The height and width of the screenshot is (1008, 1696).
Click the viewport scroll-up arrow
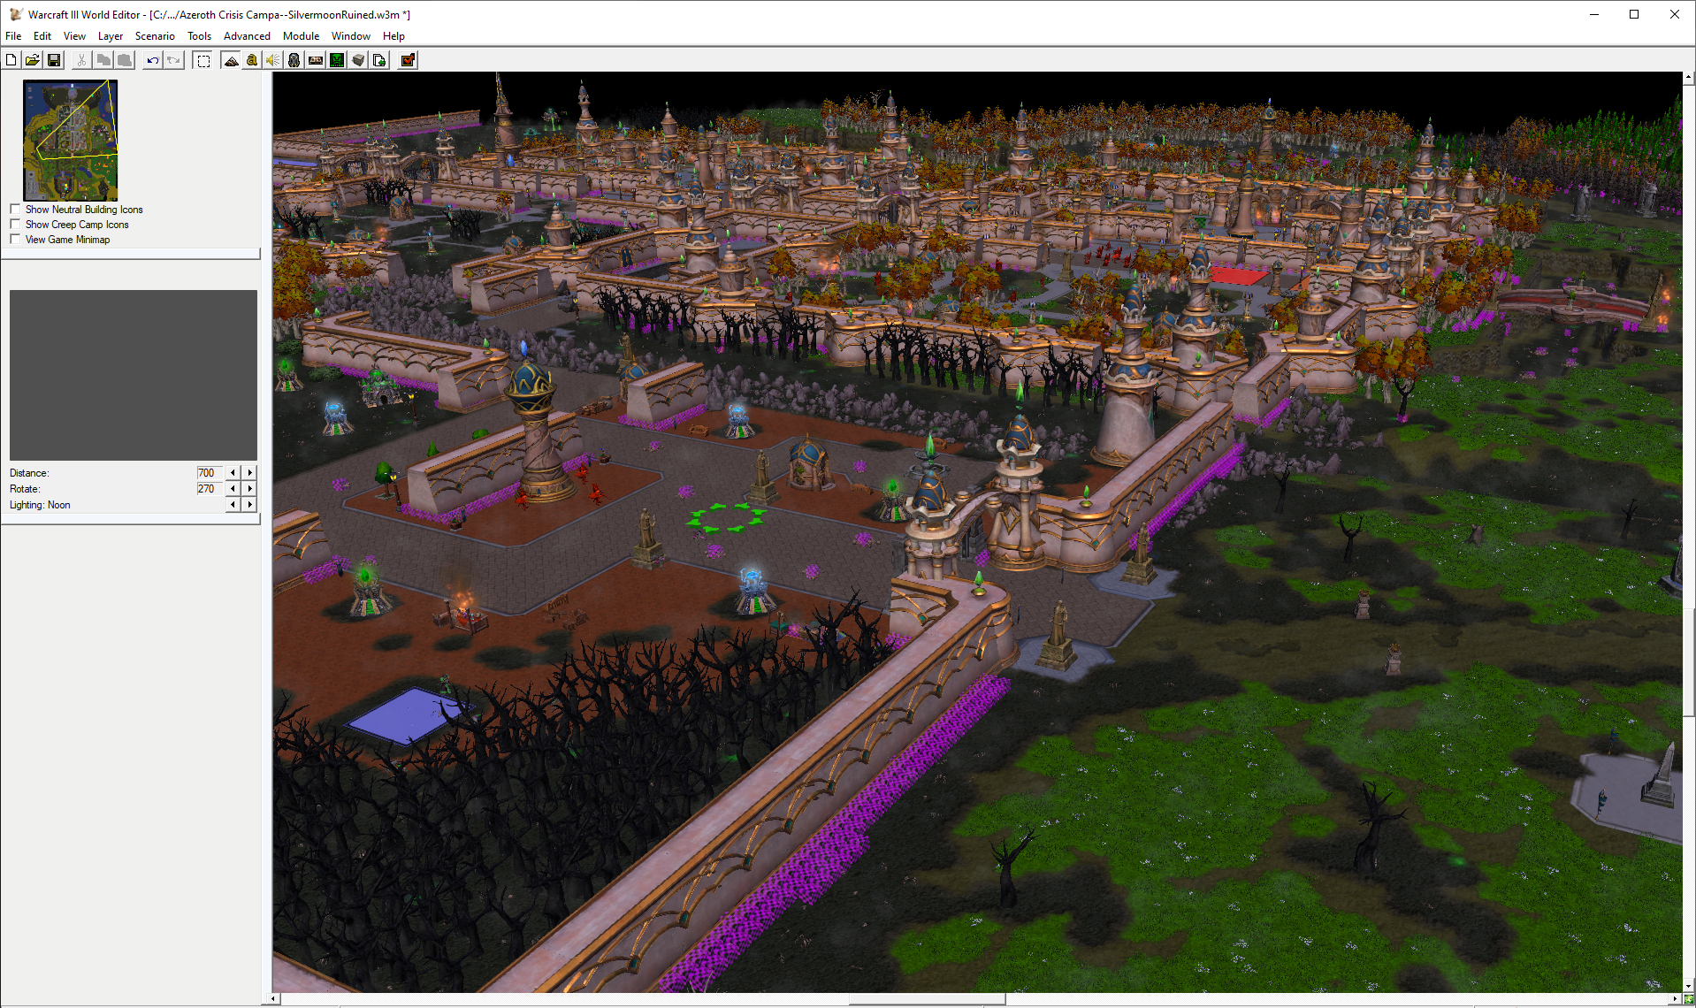[1689, 78]
